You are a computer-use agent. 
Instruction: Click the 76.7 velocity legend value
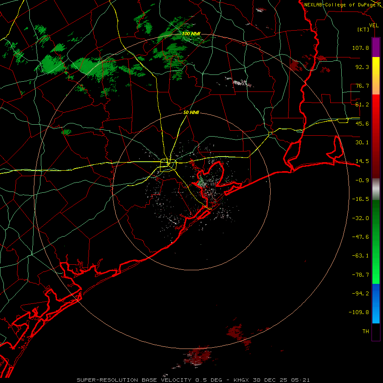click(362, 86)
